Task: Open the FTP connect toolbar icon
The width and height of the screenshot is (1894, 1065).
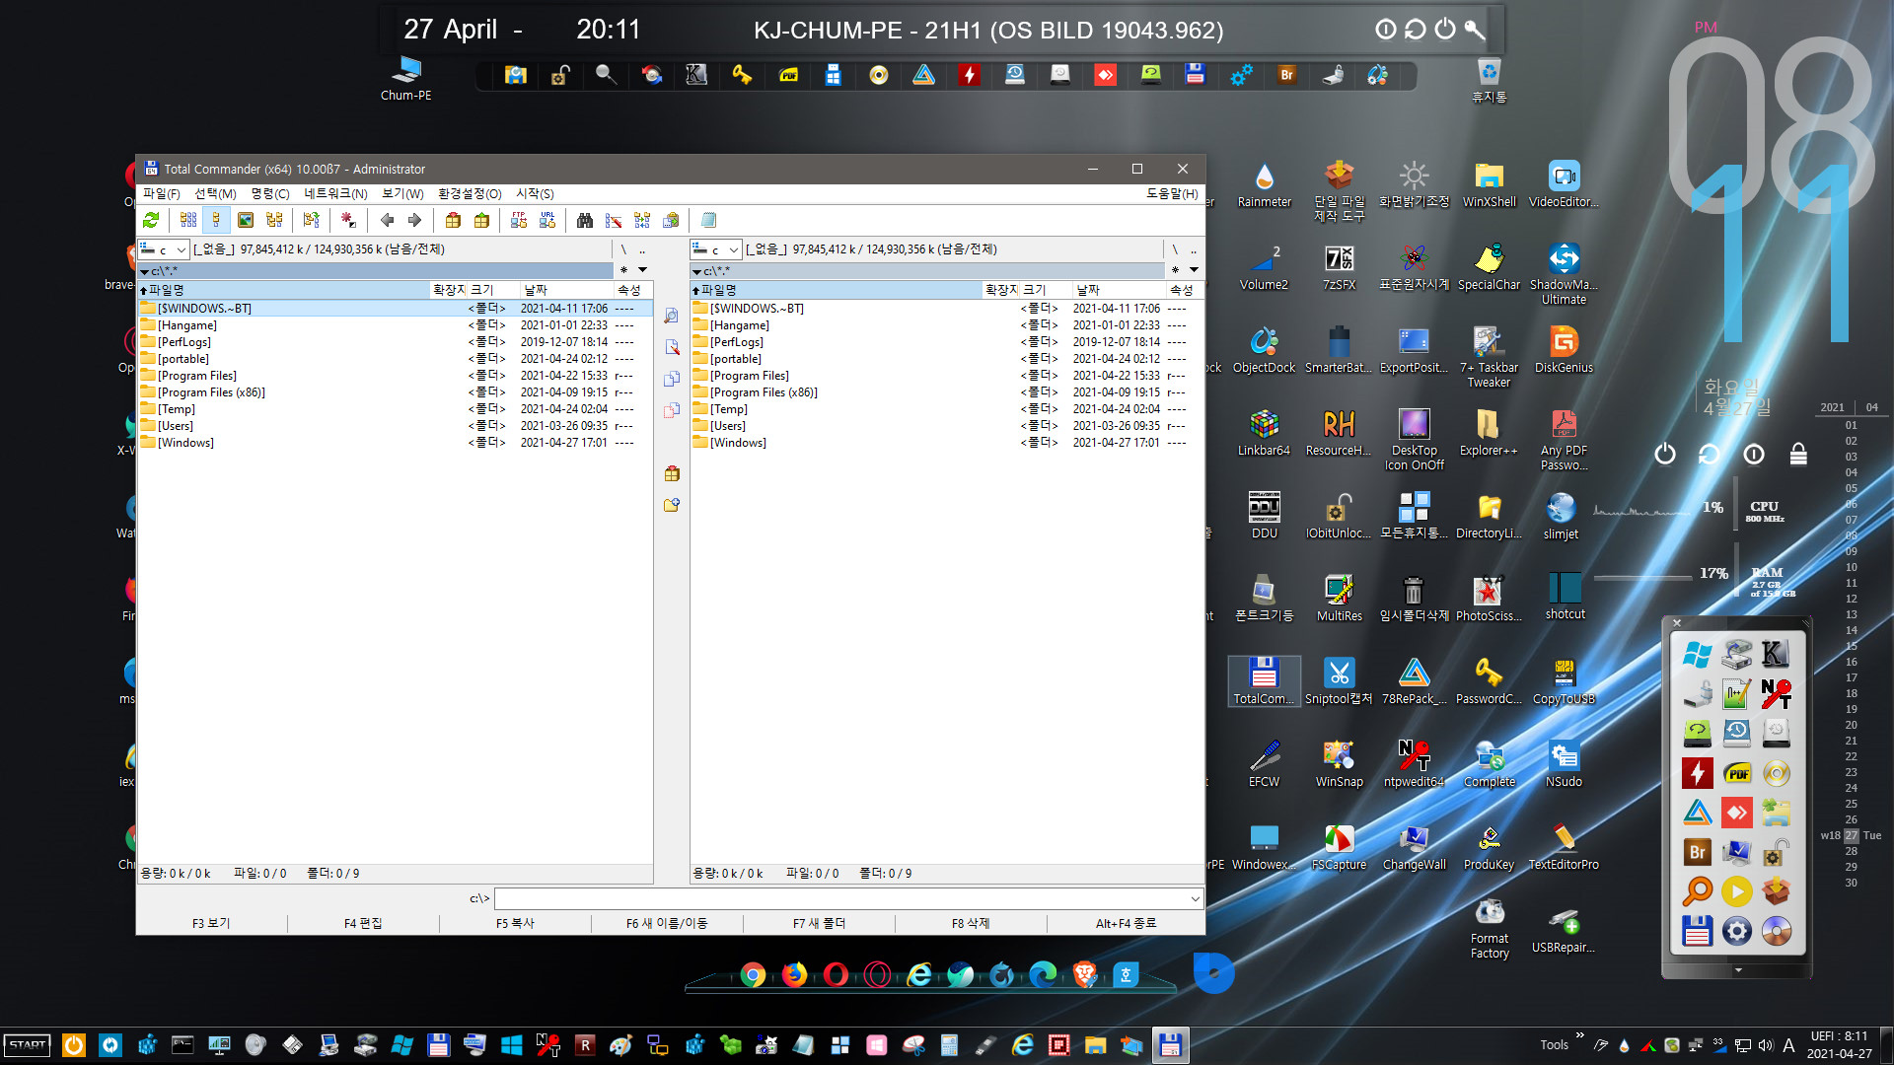Action: (519, 220)
